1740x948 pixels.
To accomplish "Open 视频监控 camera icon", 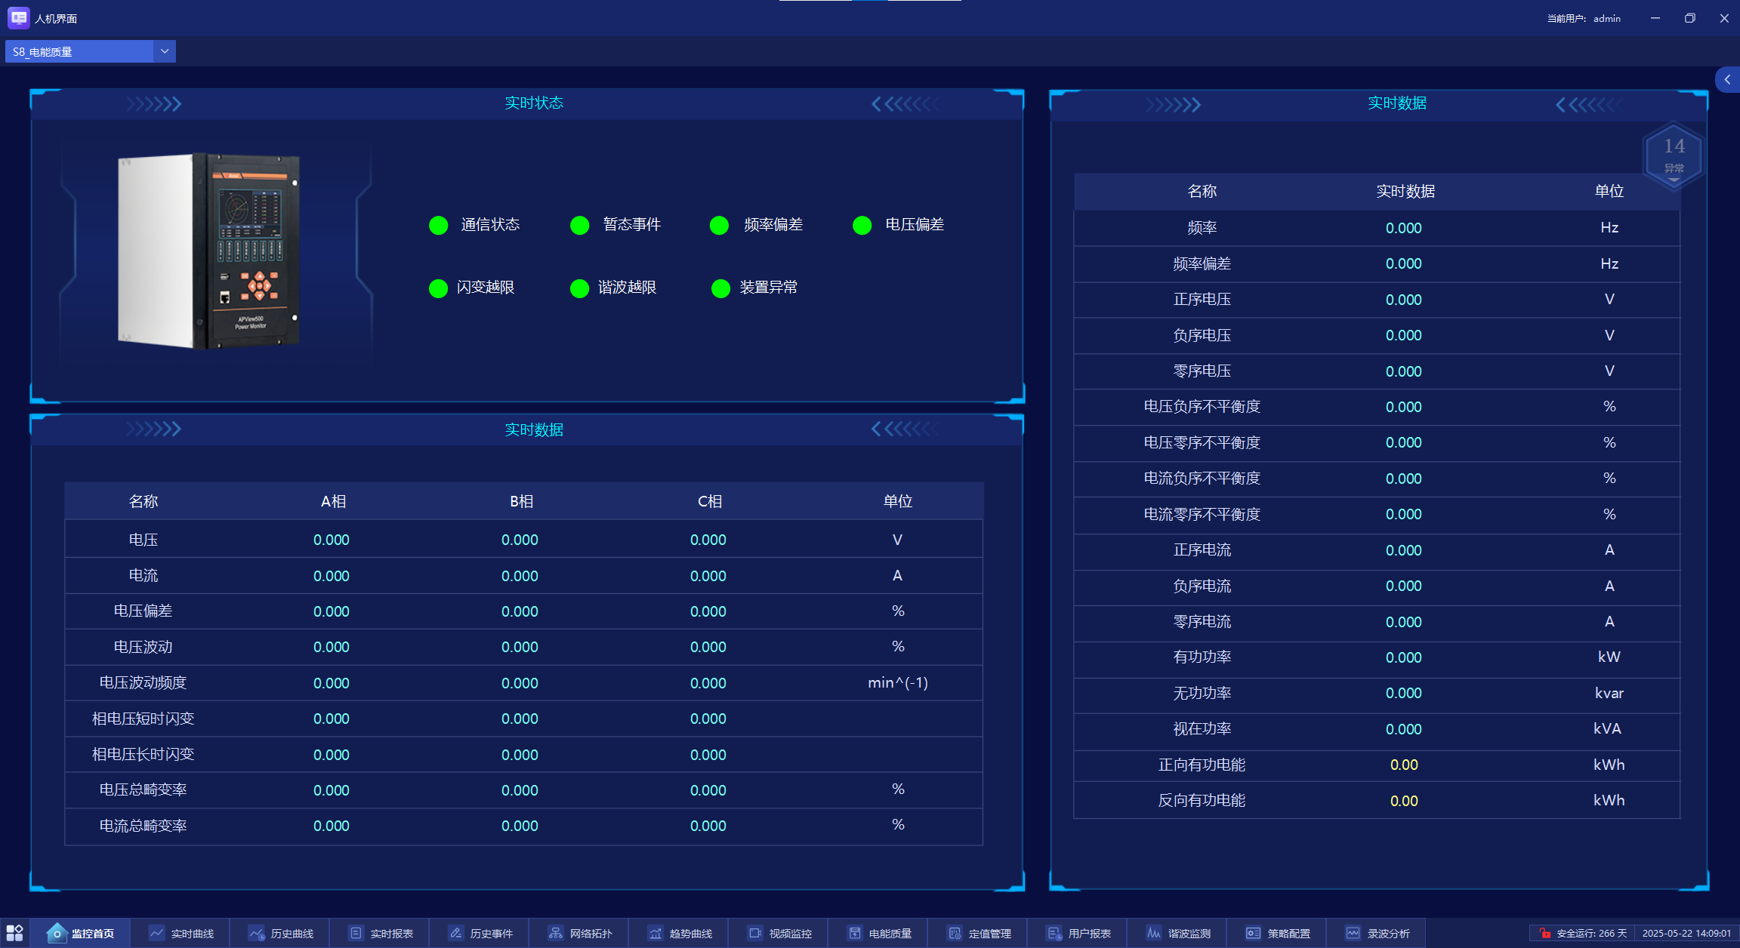I will click(x=754, y=933).
